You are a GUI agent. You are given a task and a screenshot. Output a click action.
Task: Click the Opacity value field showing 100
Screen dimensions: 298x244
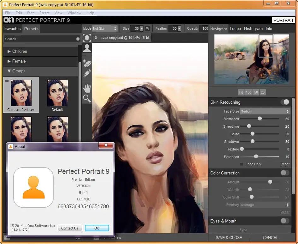click(x=204, y=28)
